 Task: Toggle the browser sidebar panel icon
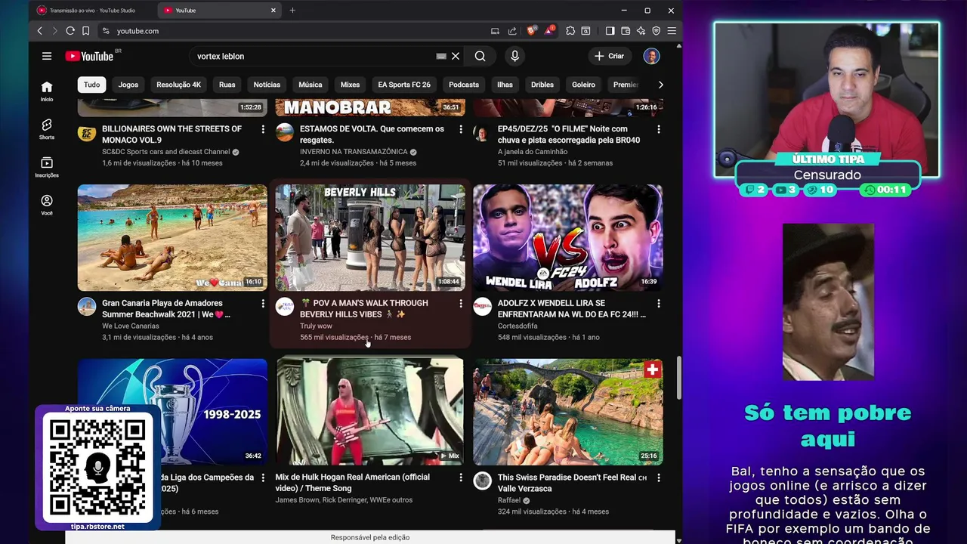click(x=610, y=31)
